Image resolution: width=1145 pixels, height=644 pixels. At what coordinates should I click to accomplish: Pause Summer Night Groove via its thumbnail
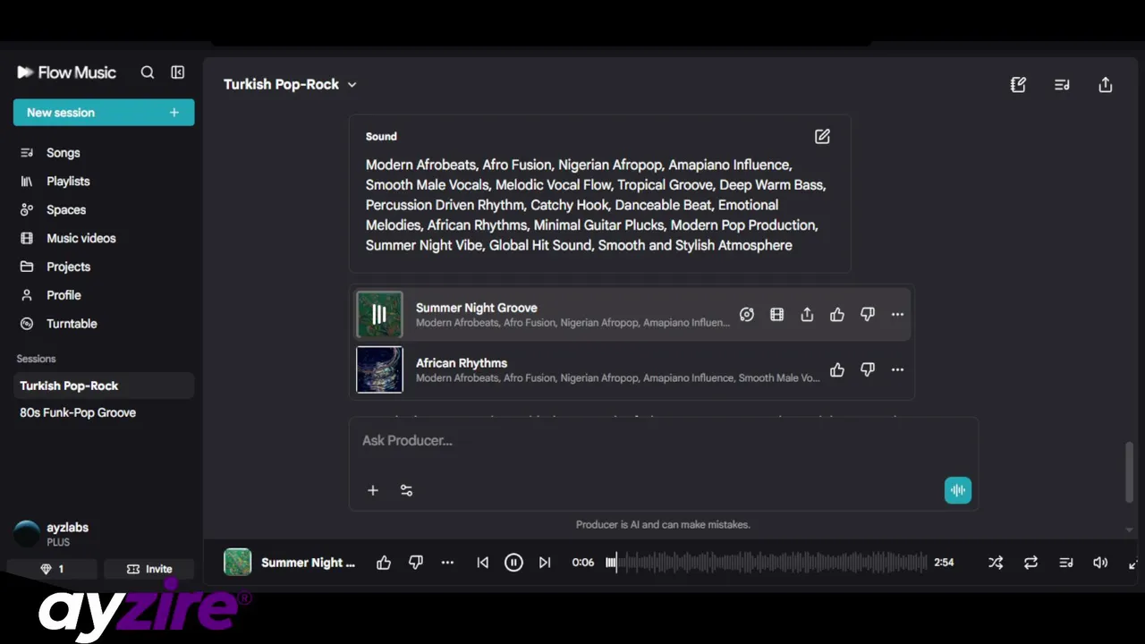379,315
